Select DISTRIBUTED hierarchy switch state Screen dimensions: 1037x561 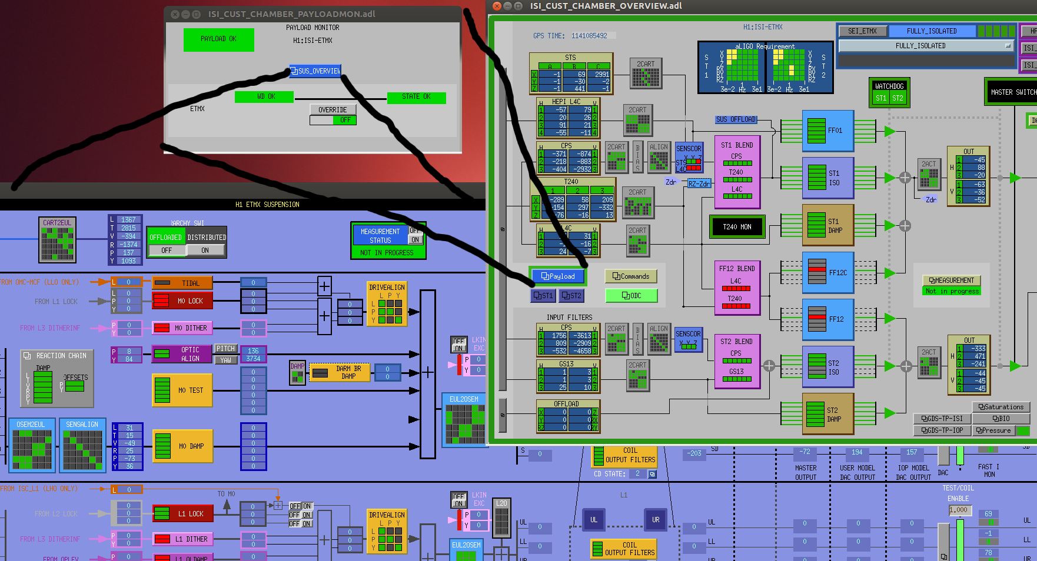[207, 238]
